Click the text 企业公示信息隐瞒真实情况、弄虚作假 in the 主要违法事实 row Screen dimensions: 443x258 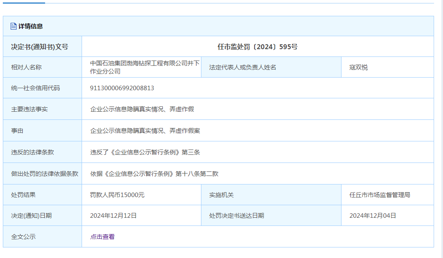[142, 109]
